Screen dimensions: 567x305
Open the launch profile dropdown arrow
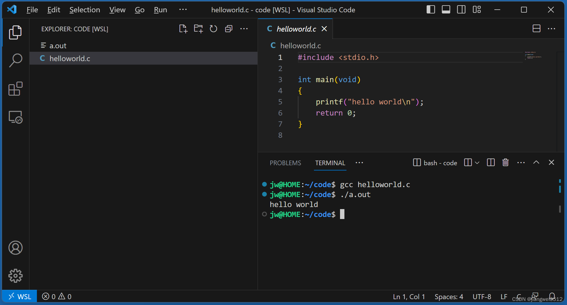pos(477,163)
